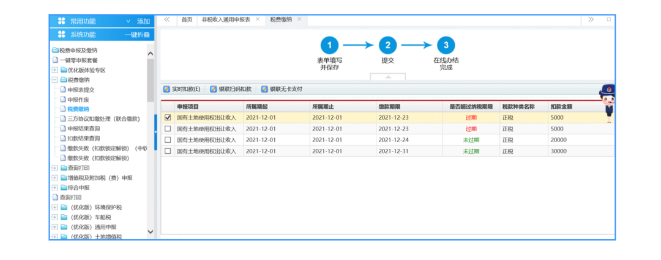This screenshot has height=260, width=661.
Task: Check the unchecked row with deadline 2021-12-23
Action: click(x=168, y=129)
